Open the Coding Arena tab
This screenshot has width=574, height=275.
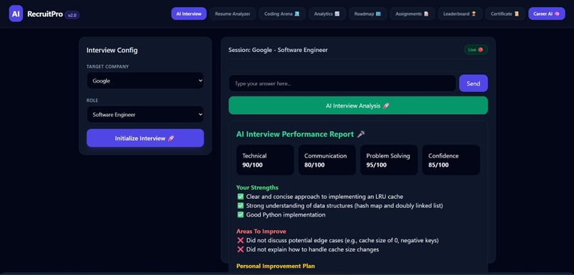tap(282, 14)
